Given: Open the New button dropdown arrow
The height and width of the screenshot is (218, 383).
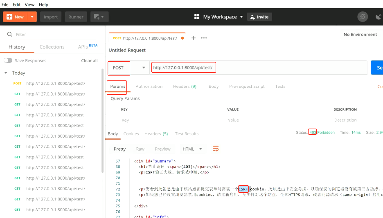Looking at the screenshot, I should pos(32,17).
